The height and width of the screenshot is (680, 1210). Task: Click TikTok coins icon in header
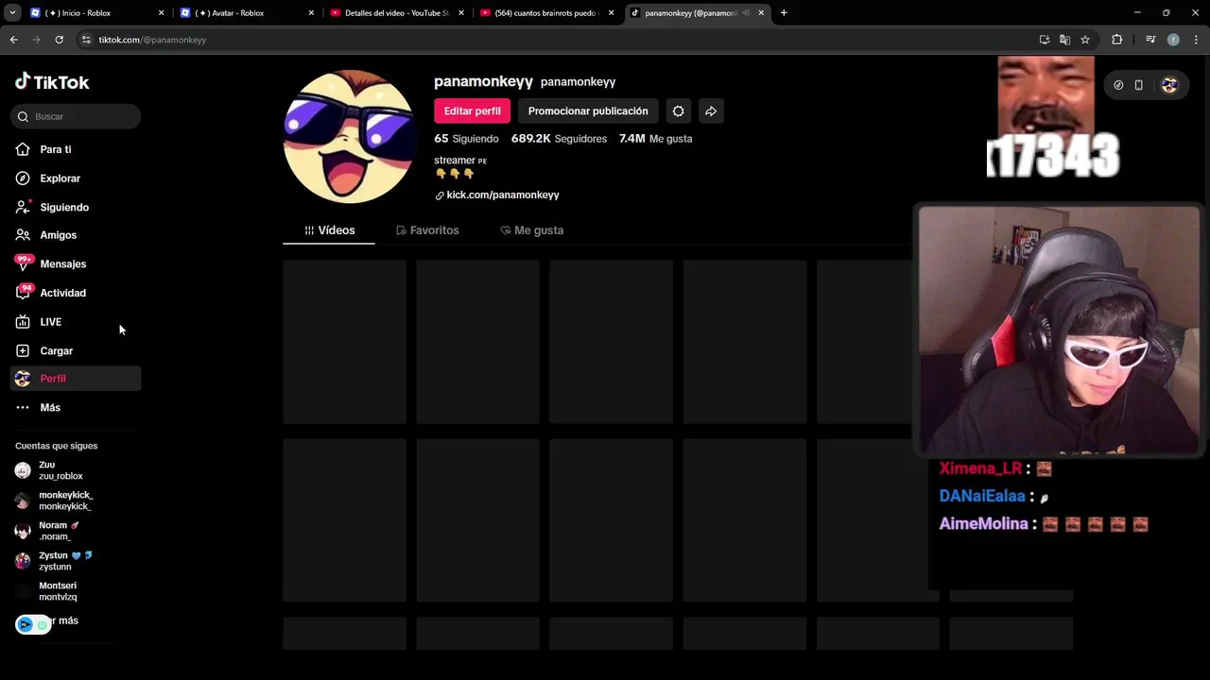[1118, 85]
